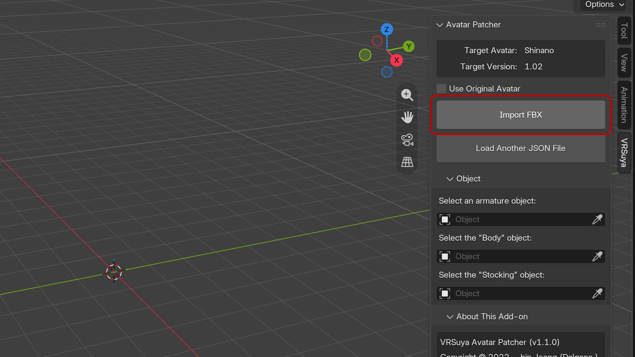Pick "Stocking" object with eyedropper
The width and height of the screenshot is (635, 357).
point(597,294)
